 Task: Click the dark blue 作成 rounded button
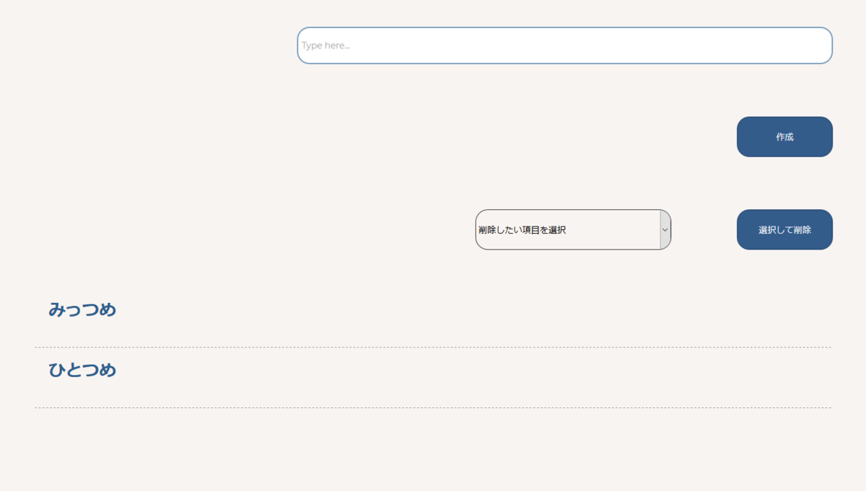pos(784,136)
